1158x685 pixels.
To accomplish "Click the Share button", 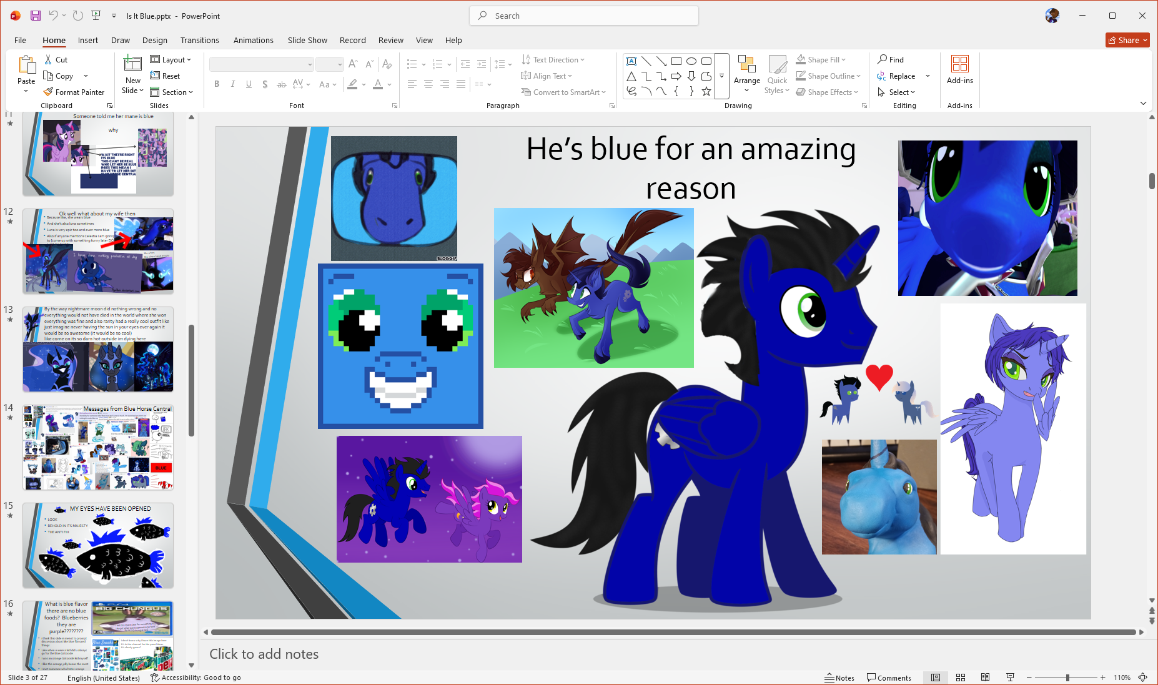I will pyautogui.click(x=1127, y=40).
